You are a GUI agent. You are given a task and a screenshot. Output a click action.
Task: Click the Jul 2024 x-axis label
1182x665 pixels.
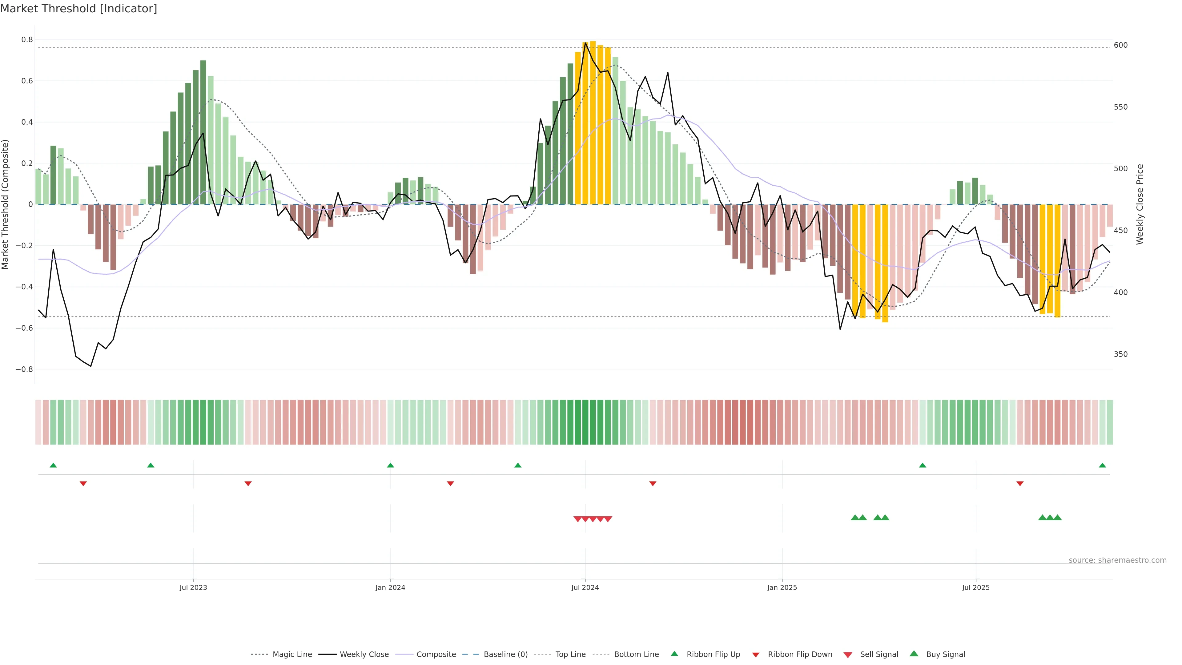pyautogui.click(x=585, y=587)
